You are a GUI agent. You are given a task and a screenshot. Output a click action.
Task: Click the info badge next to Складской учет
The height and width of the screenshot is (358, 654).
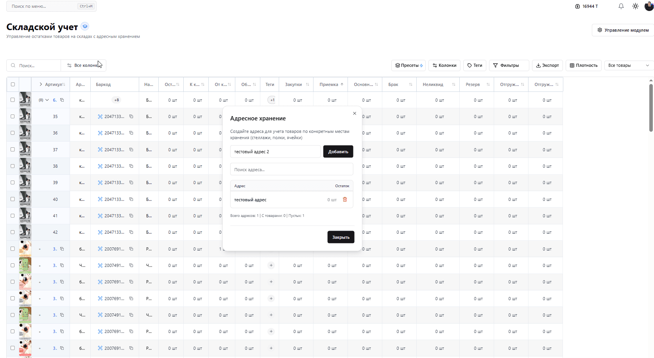pyautogui.click(x=85, y=27)
